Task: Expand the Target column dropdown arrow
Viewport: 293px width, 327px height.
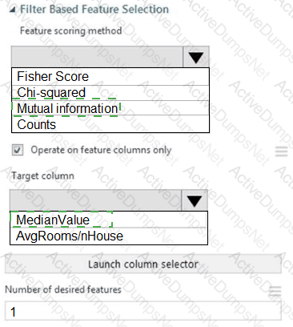Action: (195, 200)
